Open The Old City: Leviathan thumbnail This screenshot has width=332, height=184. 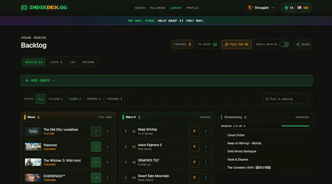pos(33,131)
